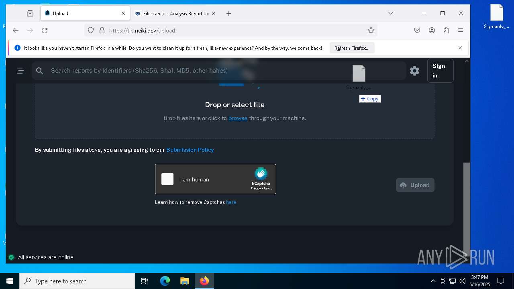Reload the current page
The image size is (514, 289).
tap(45, 30)
